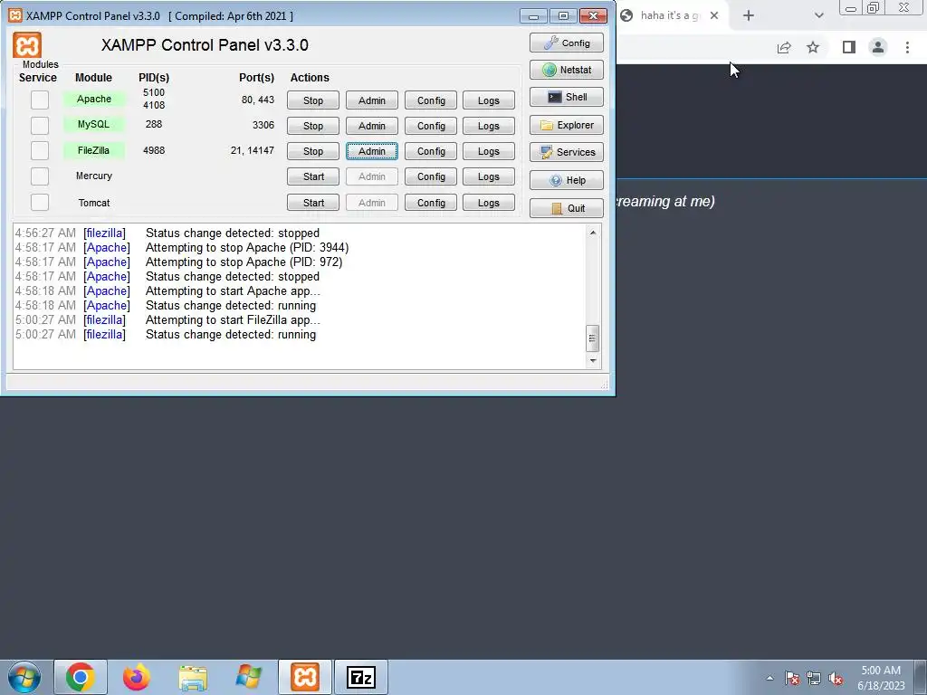Open Tomcat Logs menu
Screen dimensions: 927x695
point(489,203)
